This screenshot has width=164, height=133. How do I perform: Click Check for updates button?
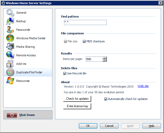click(77, 99)
